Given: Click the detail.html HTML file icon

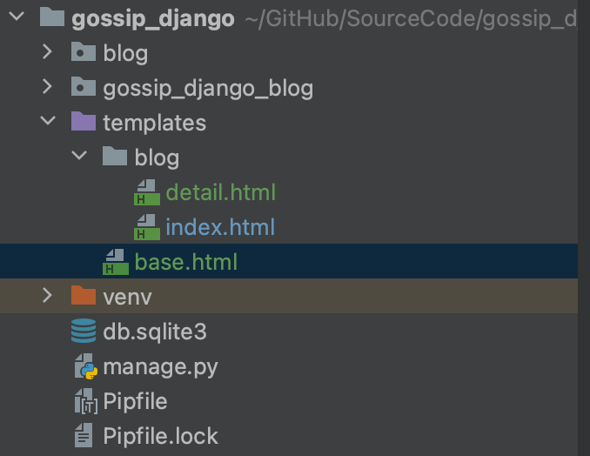Looking at the screenshot, I should 147,192.
